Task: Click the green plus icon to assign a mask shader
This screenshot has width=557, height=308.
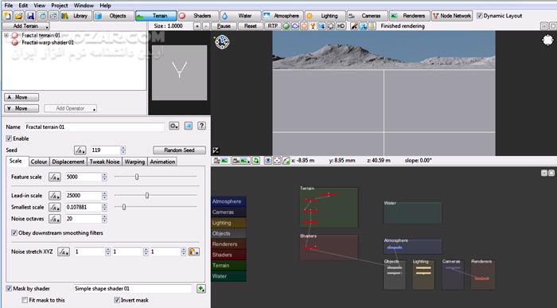Action: (x=201, y=289)
